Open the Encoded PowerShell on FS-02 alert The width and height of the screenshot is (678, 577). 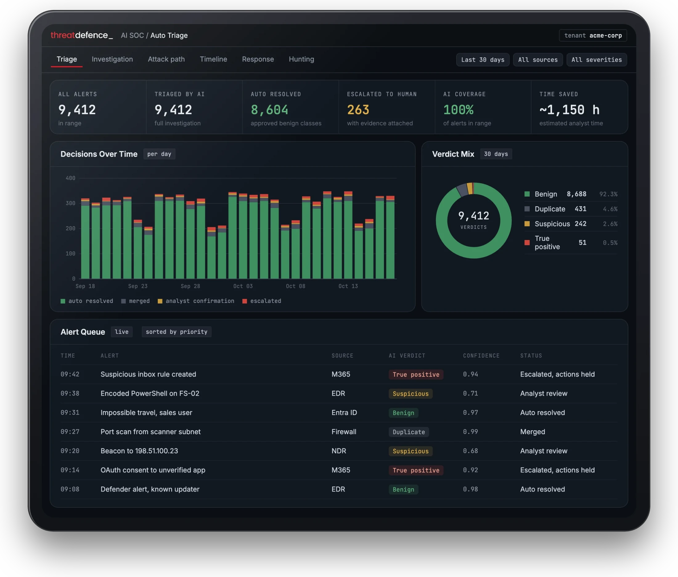coord(339,394)
